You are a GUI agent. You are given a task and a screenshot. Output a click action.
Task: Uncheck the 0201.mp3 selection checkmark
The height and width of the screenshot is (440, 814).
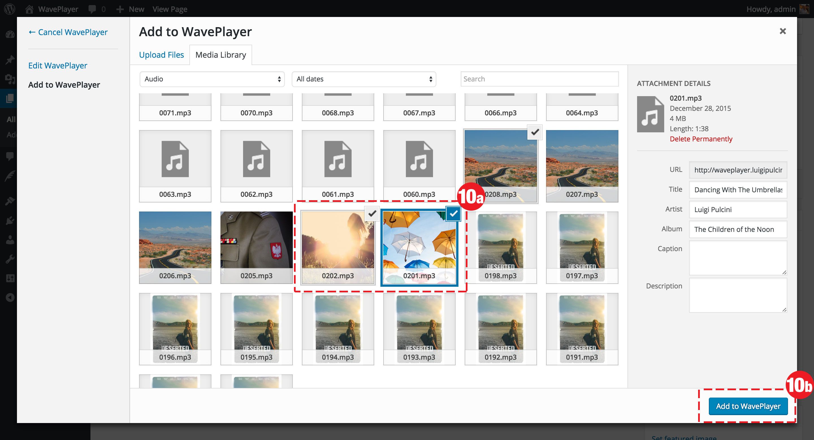point(453,214)
